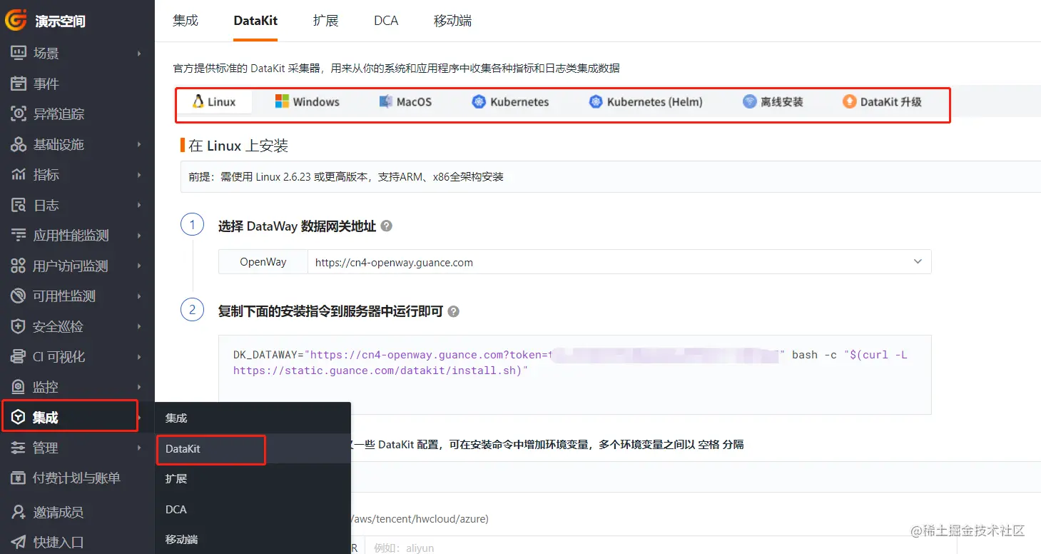Select the Kubernetes (Helm) install tab
1041x554 pixels.
646,101
